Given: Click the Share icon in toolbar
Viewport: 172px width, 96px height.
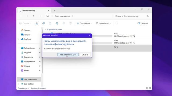Looking at the screenshot, I should [x=64, y=23].
